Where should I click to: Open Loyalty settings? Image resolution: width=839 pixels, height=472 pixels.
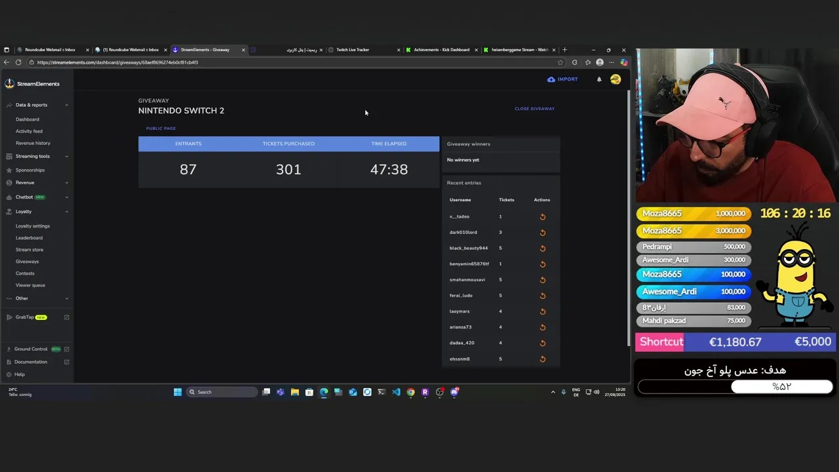point(33,226)
